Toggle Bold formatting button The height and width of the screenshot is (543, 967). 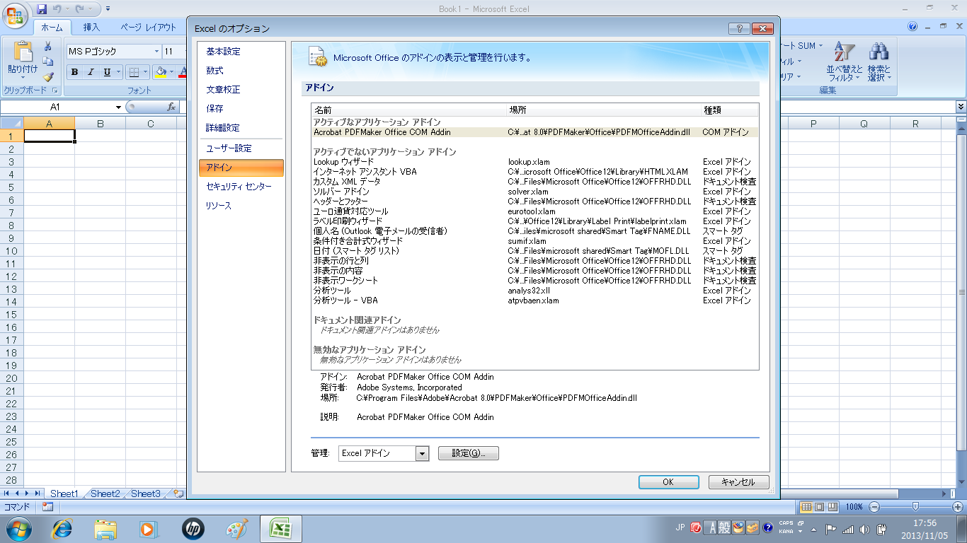(x=74, y=72)
